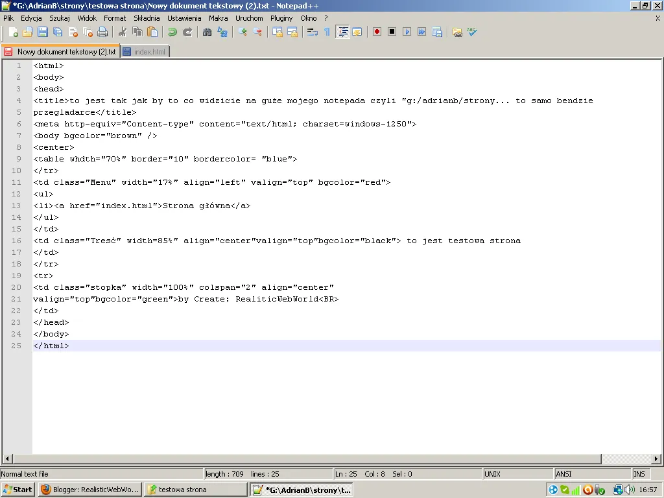Click the network connection tray icon
Screen dimensions: 664x498
[618, 490]
